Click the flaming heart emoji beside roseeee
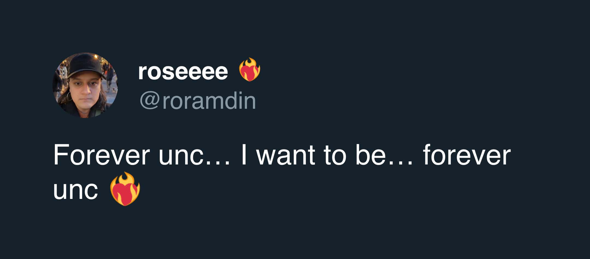This screenshot has height=259, width=590. 249,70
